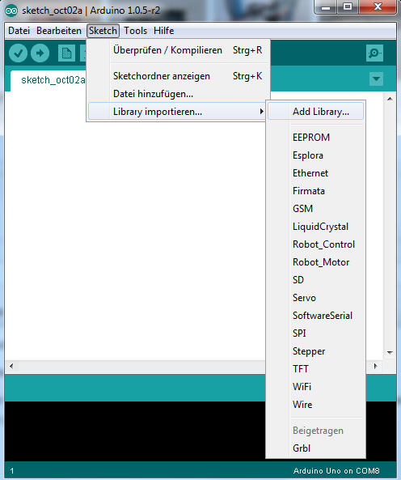Click the horizontal scroll left arrow
The height and width of the screenshot is (480, 401).
[11, 366]
